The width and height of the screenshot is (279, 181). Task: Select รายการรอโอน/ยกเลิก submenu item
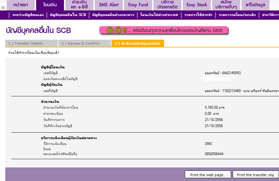(237, 15)
